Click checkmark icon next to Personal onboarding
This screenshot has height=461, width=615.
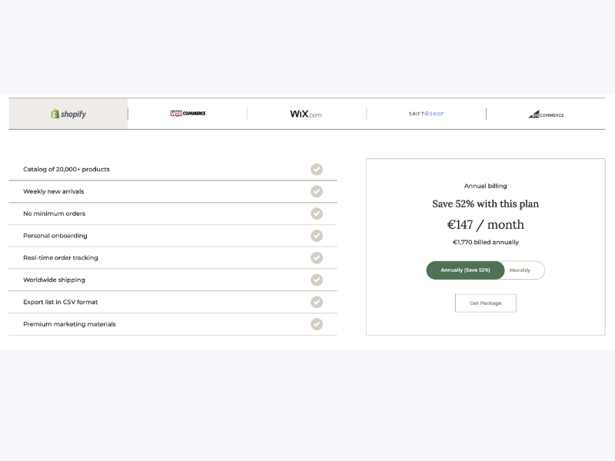coord(317,236)
